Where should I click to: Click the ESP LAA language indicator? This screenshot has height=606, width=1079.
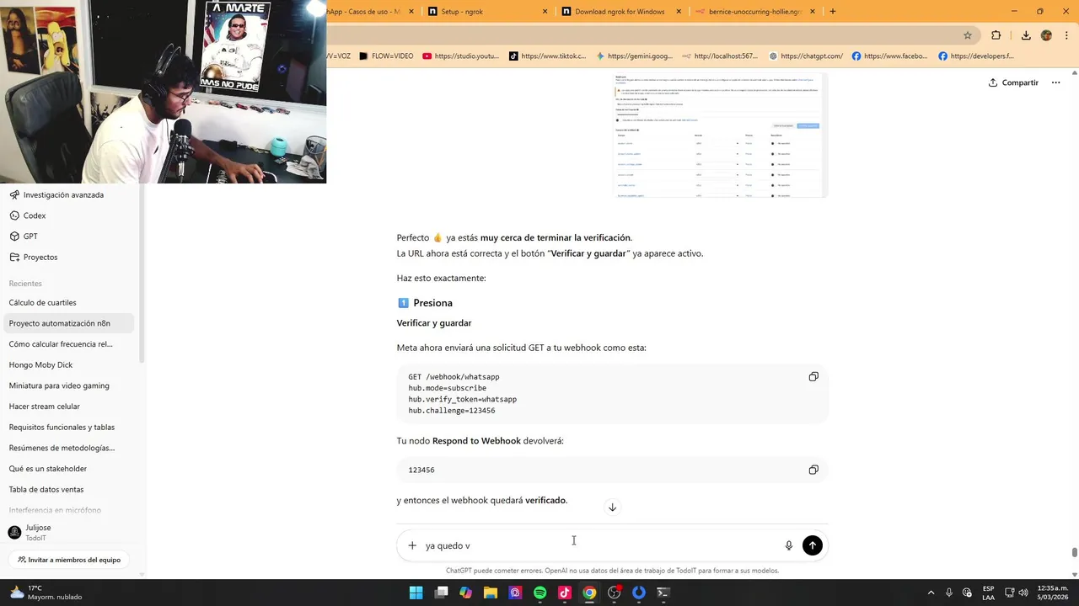988,593
